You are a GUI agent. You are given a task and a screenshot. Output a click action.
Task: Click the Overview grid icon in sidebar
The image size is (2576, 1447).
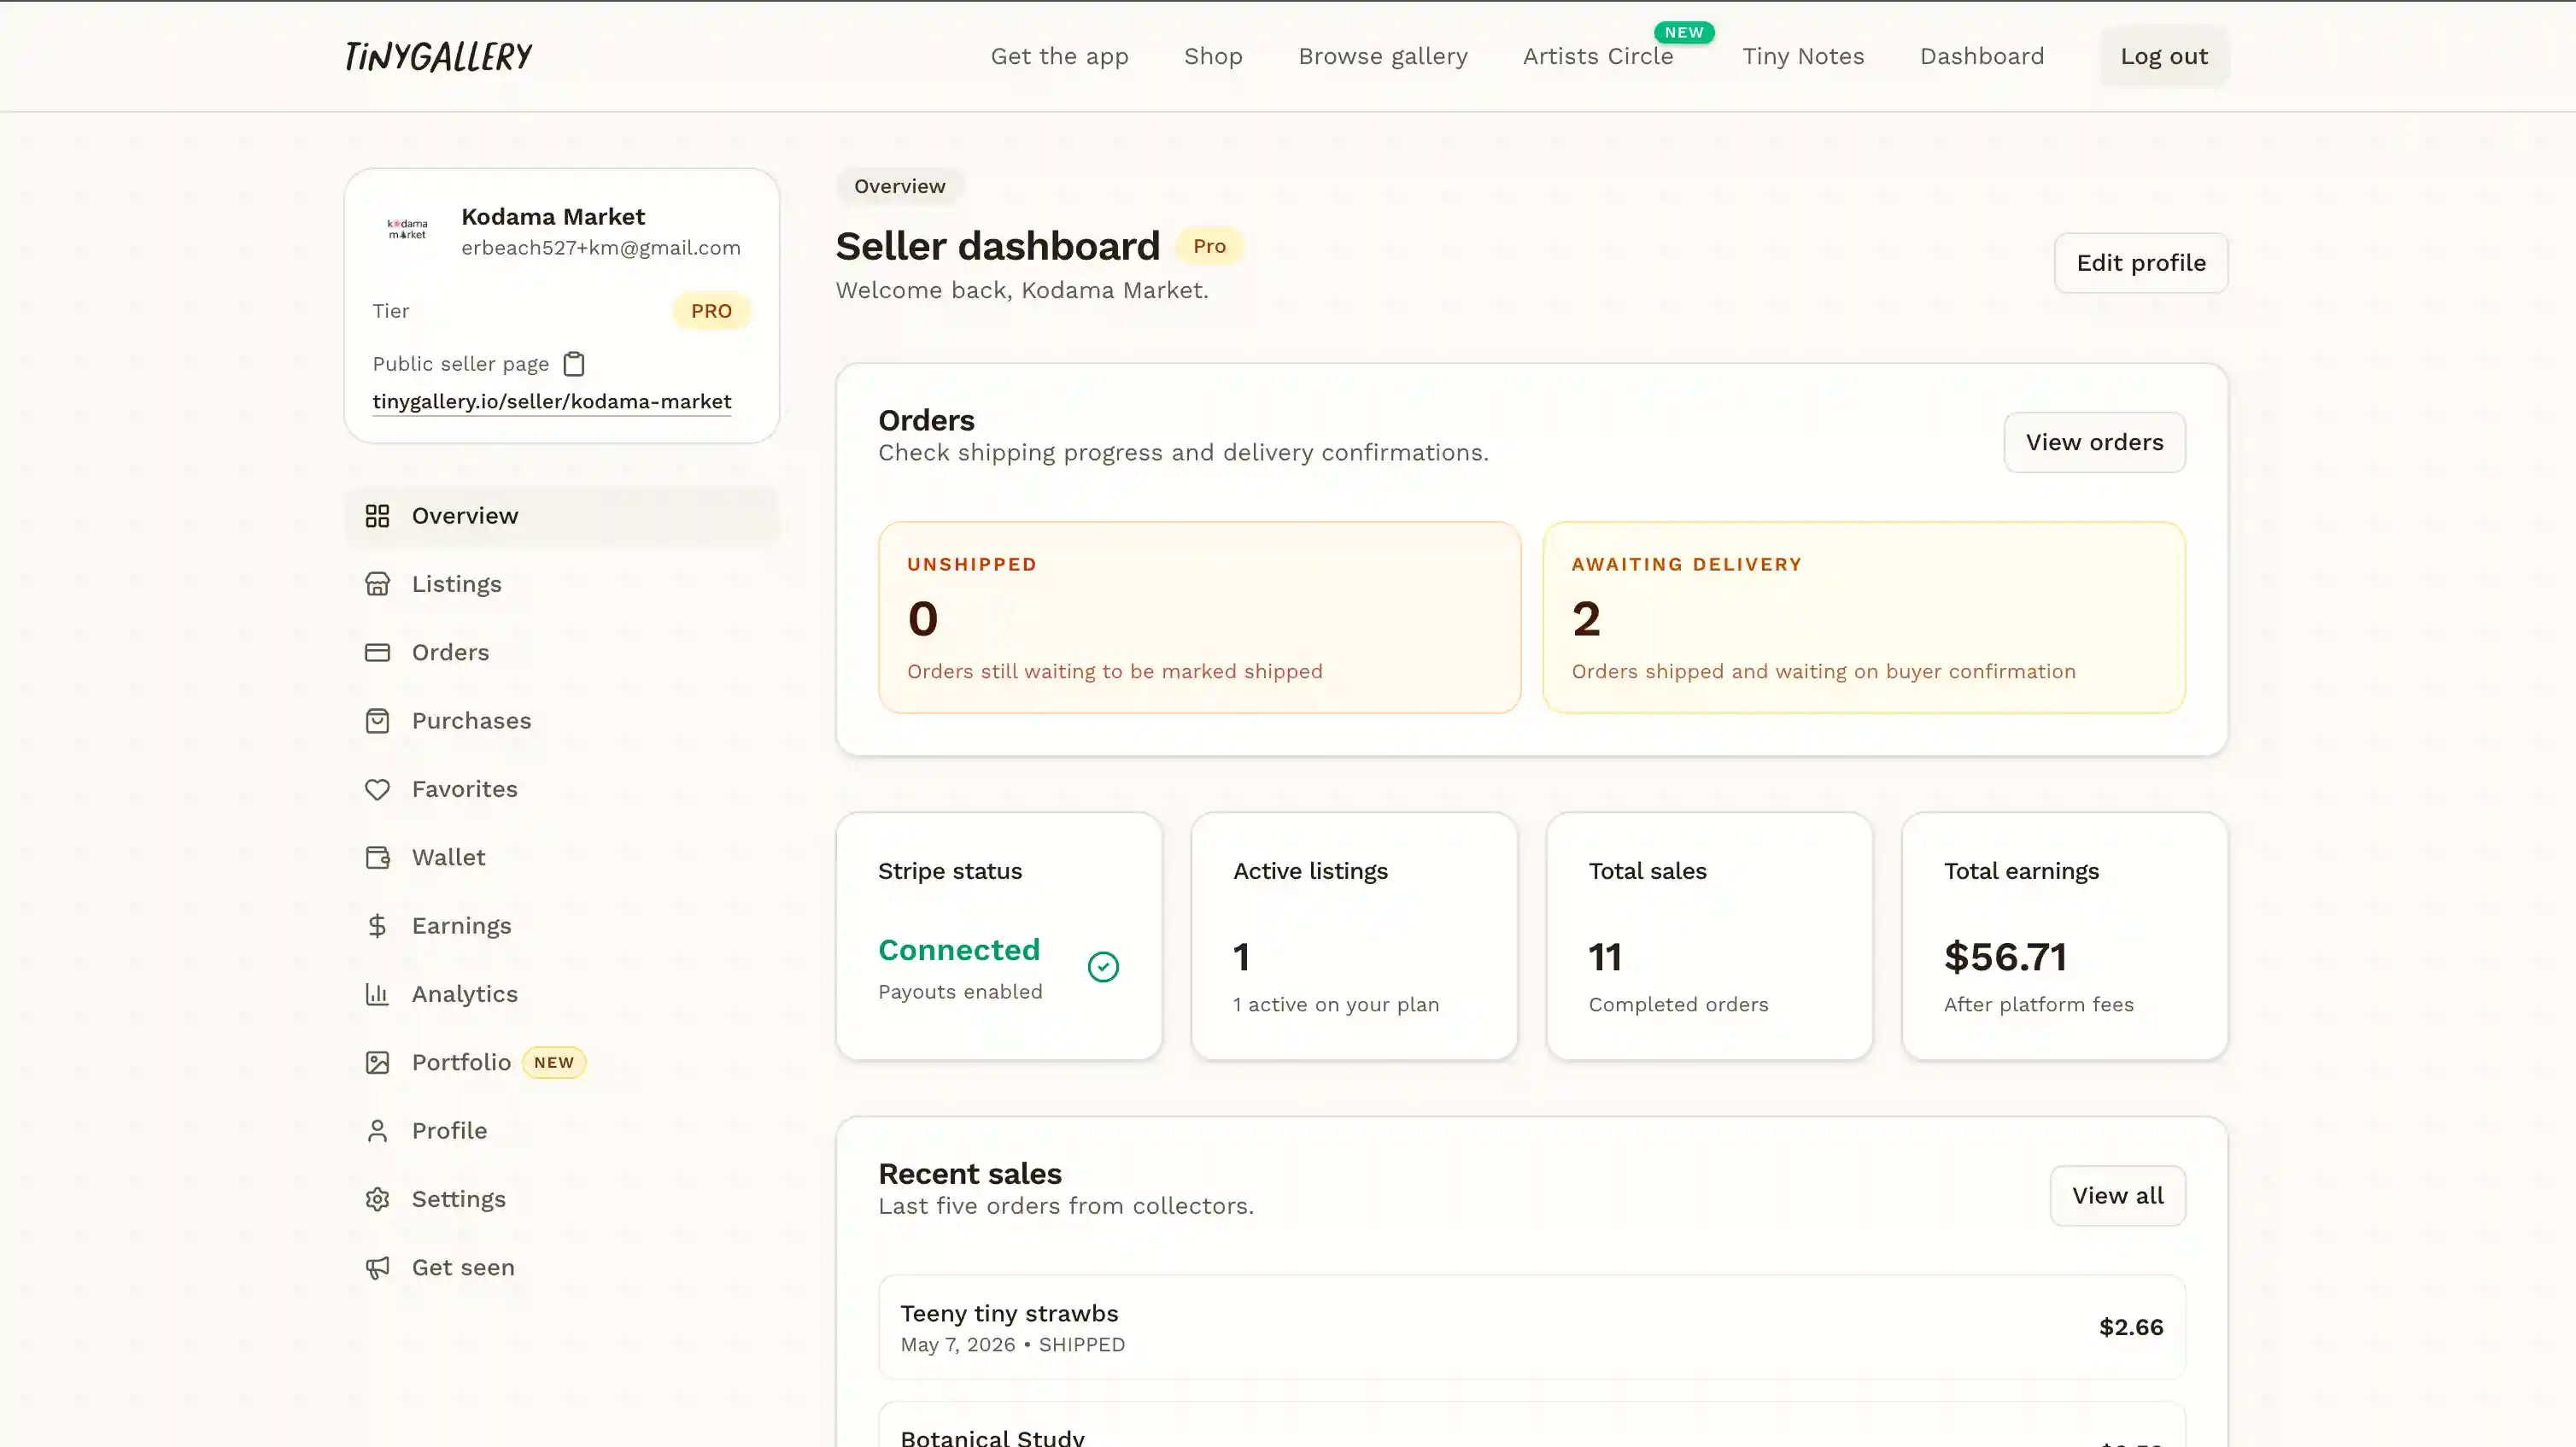tap(377, 516)
